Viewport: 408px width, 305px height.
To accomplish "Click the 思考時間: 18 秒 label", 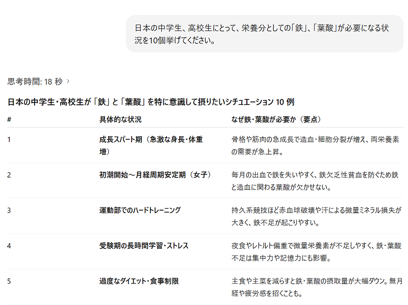I will tap(35, 81).
